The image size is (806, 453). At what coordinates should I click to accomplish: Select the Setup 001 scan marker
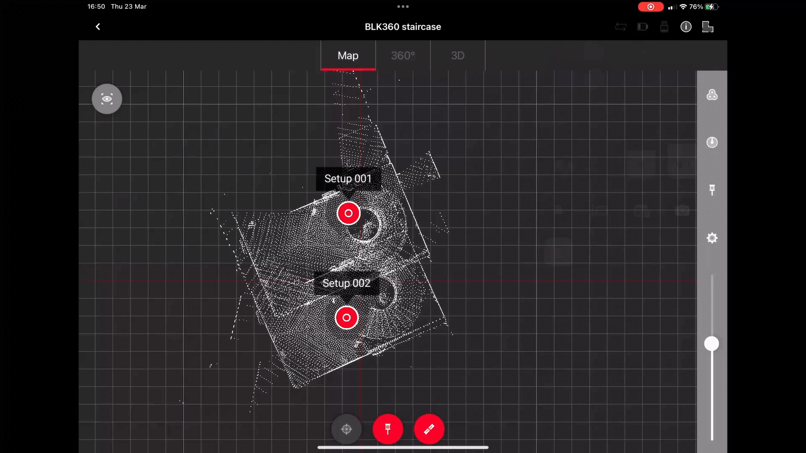[348, 213]
